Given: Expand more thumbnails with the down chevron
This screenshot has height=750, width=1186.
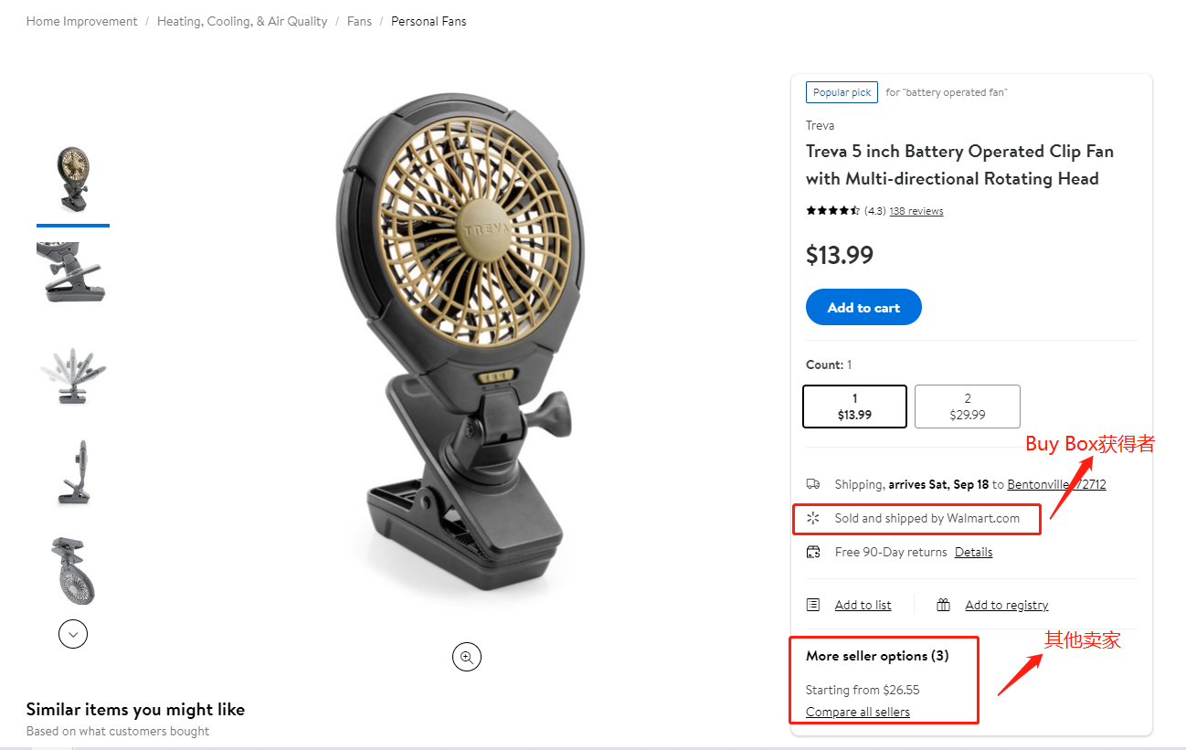Looking at the screenshot, I should click(x=73, y=633).
